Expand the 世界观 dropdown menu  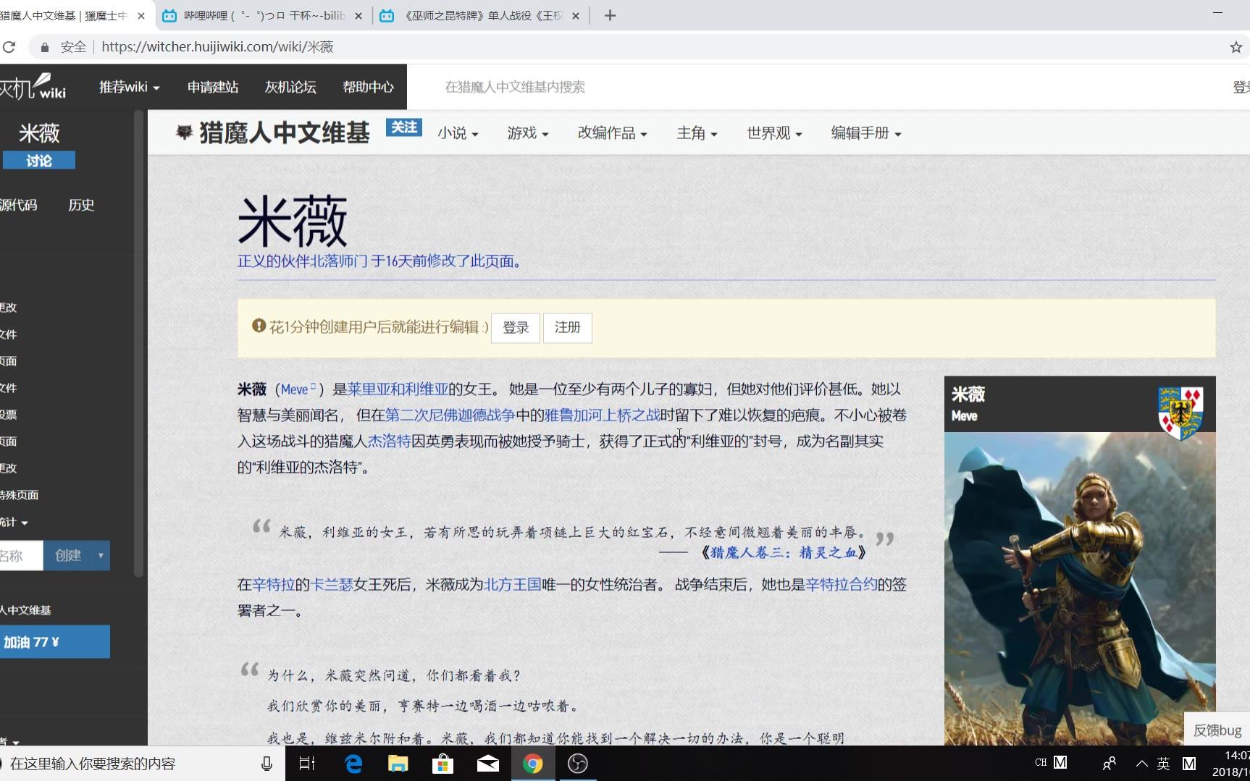[774, 133]
